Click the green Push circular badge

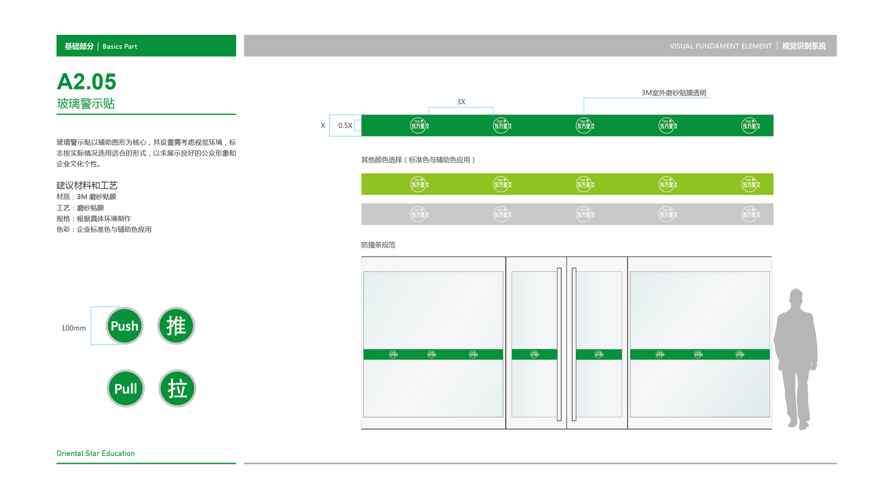[124, 325]
